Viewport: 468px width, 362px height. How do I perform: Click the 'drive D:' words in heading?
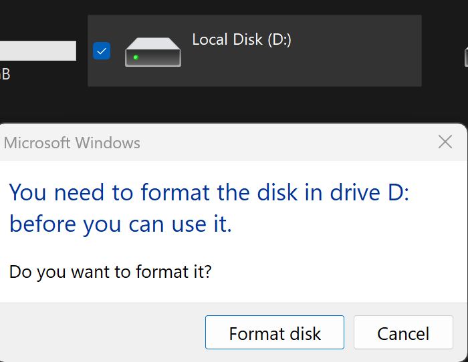tap(370, 192)
